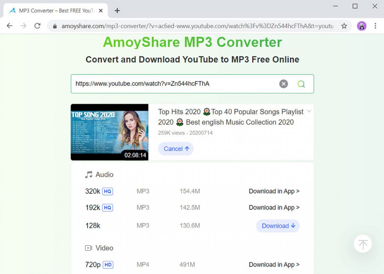Image resolution: width=384 pixels, height=274 pixels.
Task: Minimize the browser window
Action: click(x=336, y=6)
